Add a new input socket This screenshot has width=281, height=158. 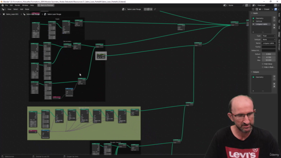point(274,18)
